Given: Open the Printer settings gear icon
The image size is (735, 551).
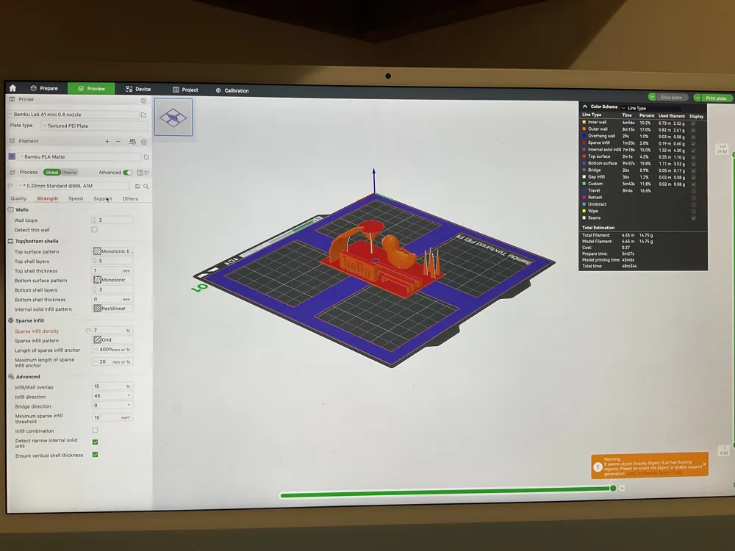Looking at the screenshot, I should tap(143, 101).
